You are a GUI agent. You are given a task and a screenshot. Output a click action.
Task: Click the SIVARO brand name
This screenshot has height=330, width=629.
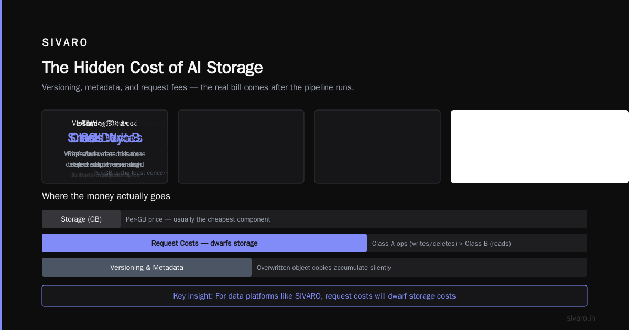[x=65, y=43]
